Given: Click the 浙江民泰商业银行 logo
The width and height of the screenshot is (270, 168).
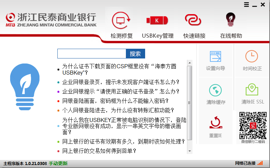Looking at the screenshot, I should click(x=51, y=19).
